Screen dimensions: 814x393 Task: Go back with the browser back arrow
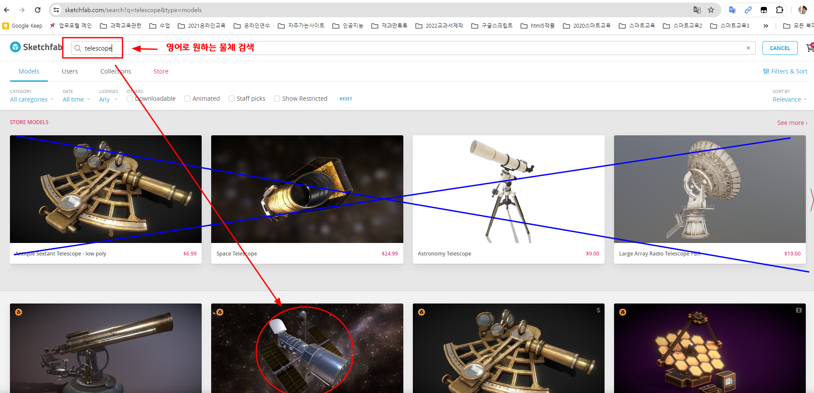(x=6, y=10)
